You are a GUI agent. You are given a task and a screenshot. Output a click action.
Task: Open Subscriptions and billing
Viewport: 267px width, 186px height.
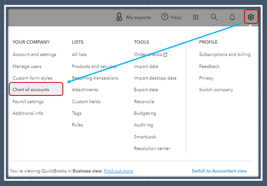click(225, 54)
